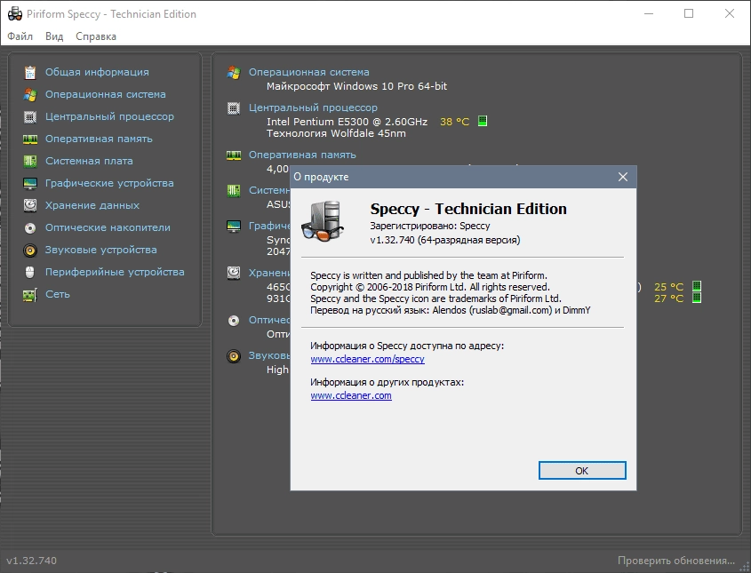Click the motherboard icon in sidebar
The width and height of the screenshot is (751, 573).
coord(30,161)
